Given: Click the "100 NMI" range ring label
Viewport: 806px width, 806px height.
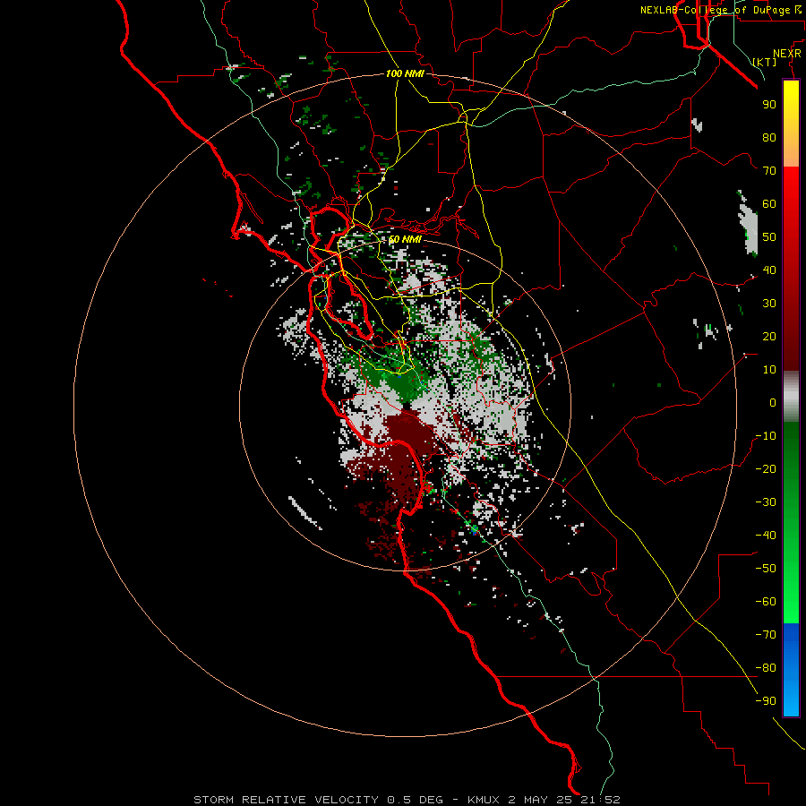Looking at the screenshot, I should pos(405,73).
